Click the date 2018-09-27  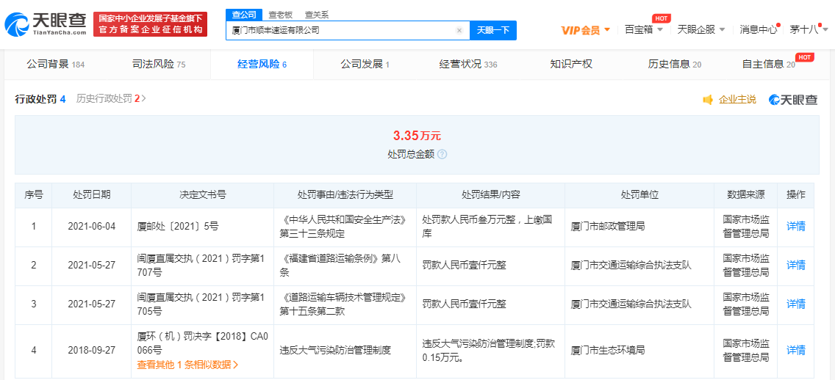click(x=92, y=350)
